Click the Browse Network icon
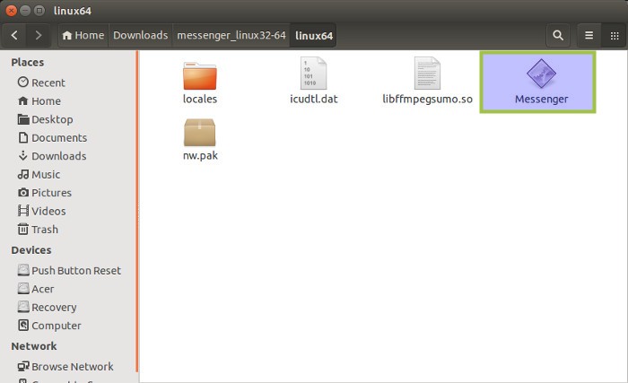The image size is (628, 383). click(x=23, y=366)
